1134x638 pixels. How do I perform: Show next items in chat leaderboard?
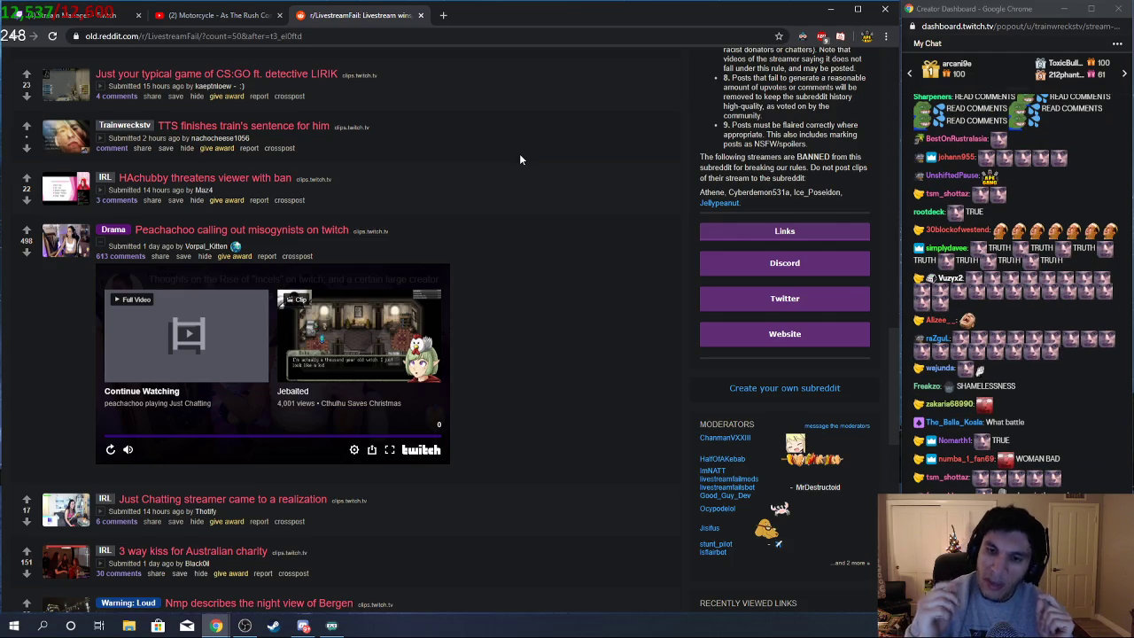(x=1124, y=74)
